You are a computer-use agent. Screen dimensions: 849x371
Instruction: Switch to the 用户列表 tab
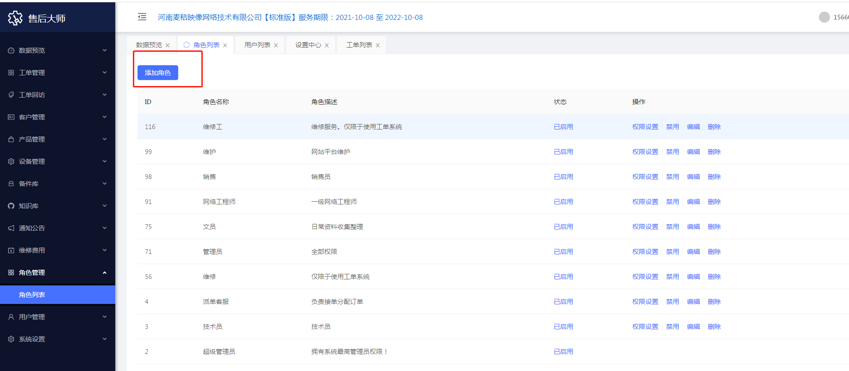click(x=257, y=45)
